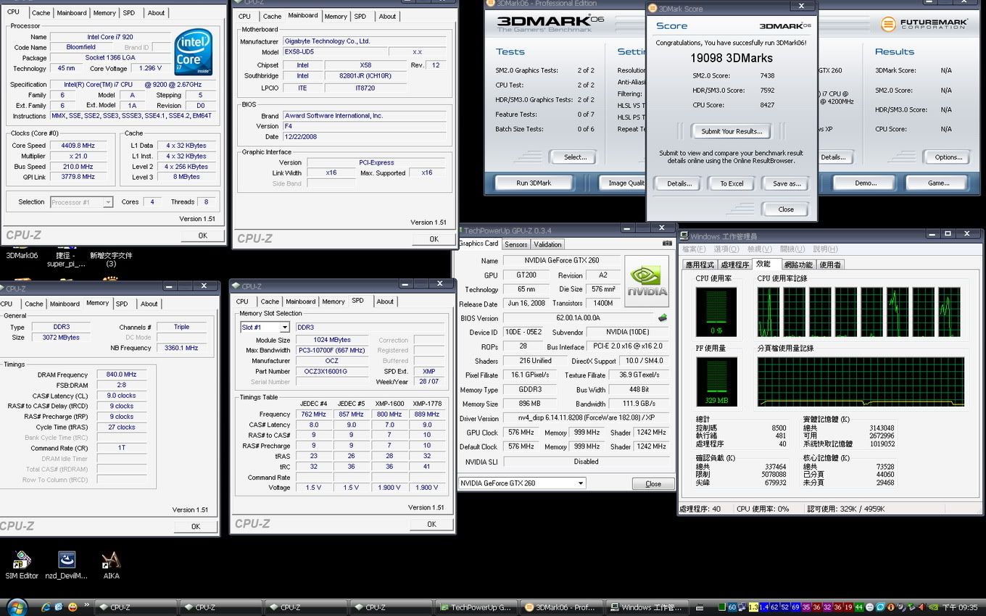
Task: Open the 3DMark06 desktop shortcut label
Action: pos(22,255)
